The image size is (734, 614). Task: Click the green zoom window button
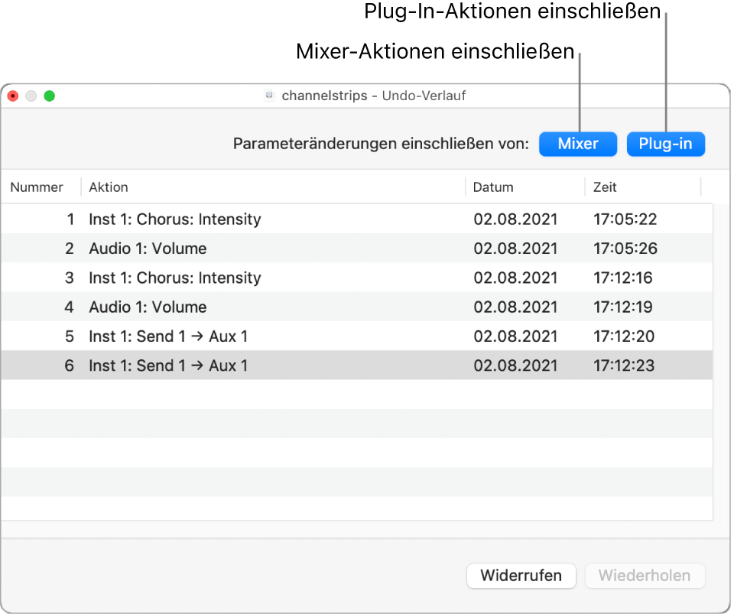point(50,96)
